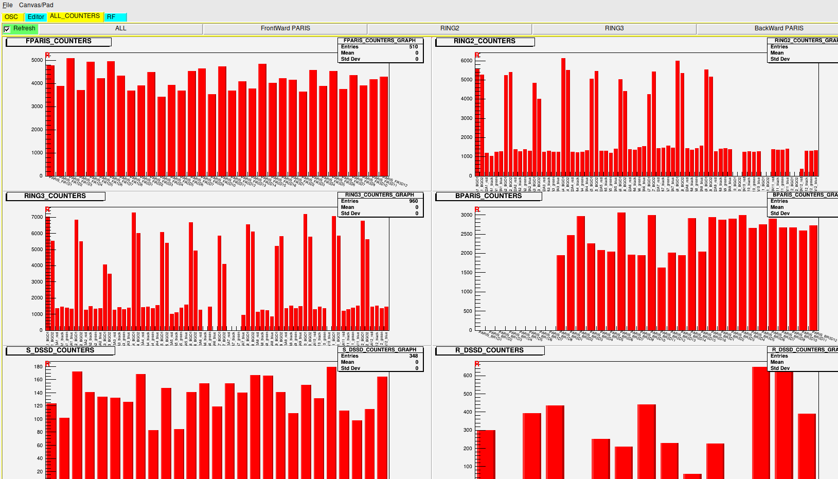Click the red R marker in BPARIS plot

click(477, 209)
